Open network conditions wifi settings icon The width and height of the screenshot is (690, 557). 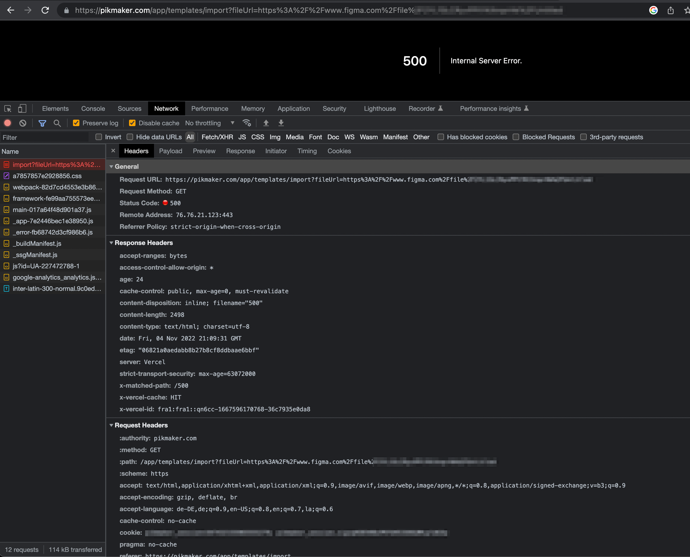pos(247,123)
